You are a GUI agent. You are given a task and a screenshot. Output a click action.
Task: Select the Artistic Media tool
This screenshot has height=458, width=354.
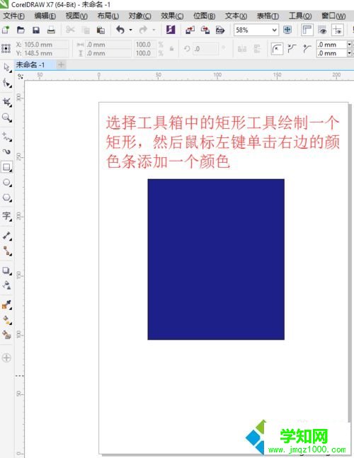click(x=6, y=151)
